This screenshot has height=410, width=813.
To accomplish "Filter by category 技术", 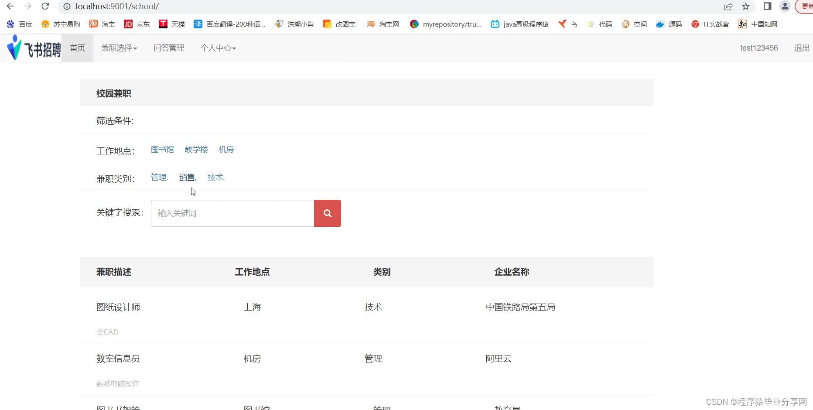I will (216, 178).
